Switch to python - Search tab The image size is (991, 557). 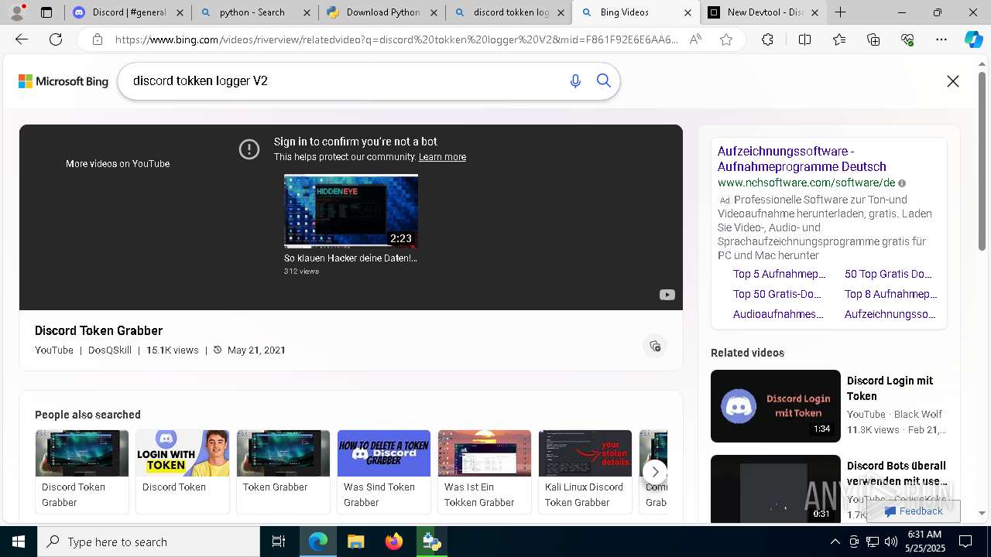pyautogui.click(x=255, y=12)
